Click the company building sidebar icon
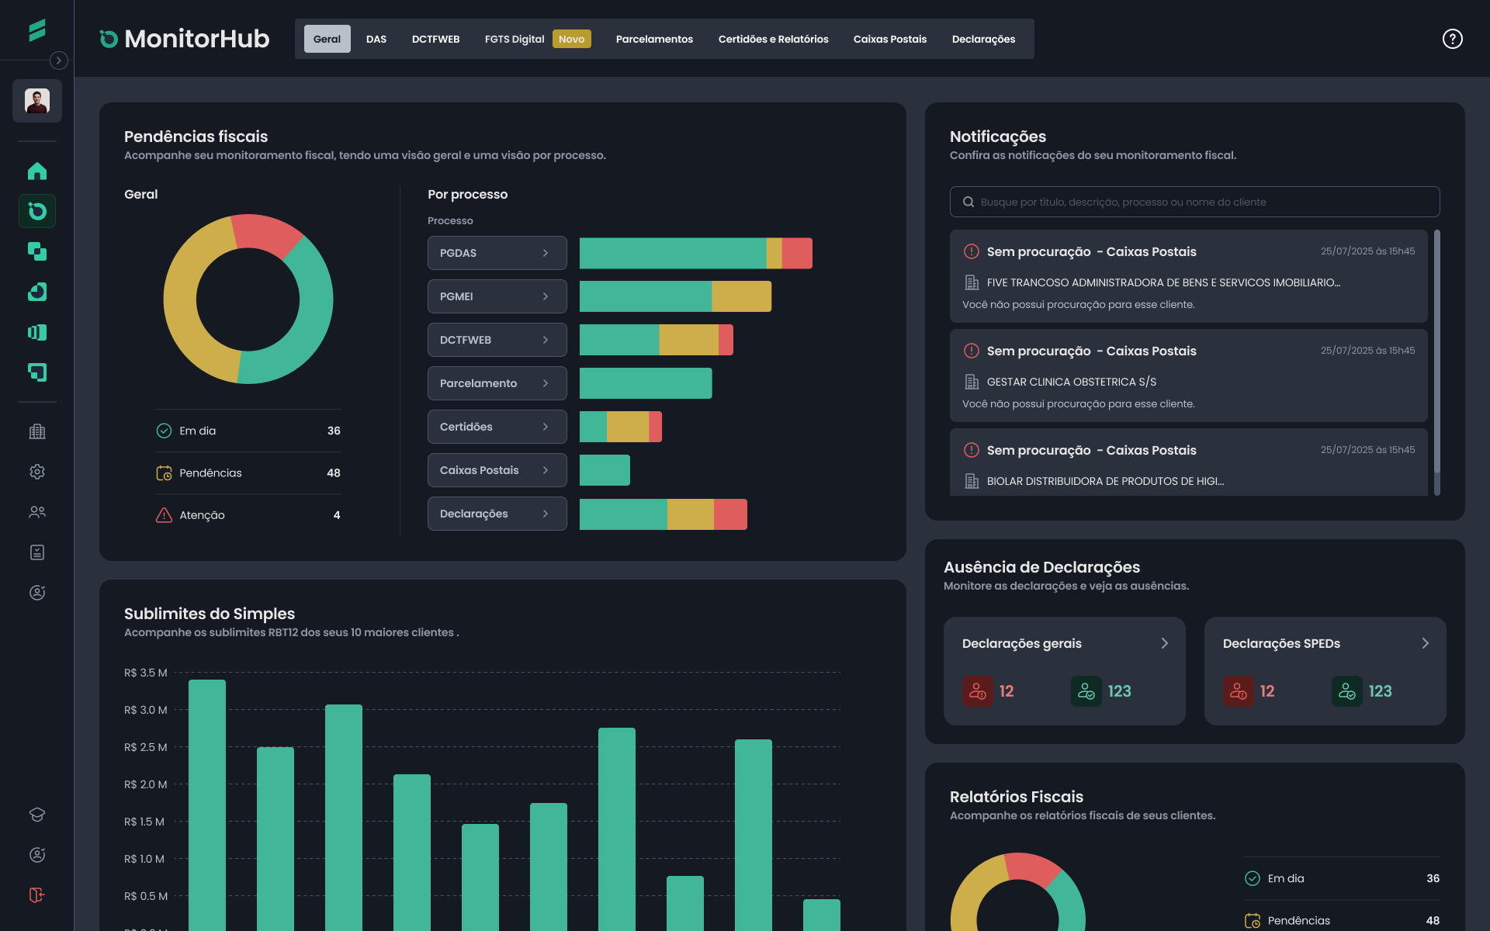The width and height of the screenshot is (1490, 931). (x=36, y=431)
